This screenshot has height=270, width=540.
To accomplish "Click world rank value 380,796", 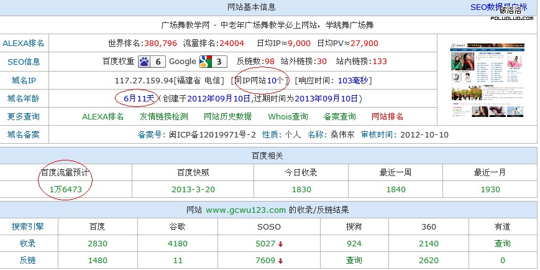I will (x=160, y=44).
